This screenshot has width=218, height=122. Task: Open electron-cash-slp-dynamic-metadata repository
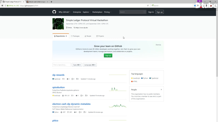click(x=71, y=104)
